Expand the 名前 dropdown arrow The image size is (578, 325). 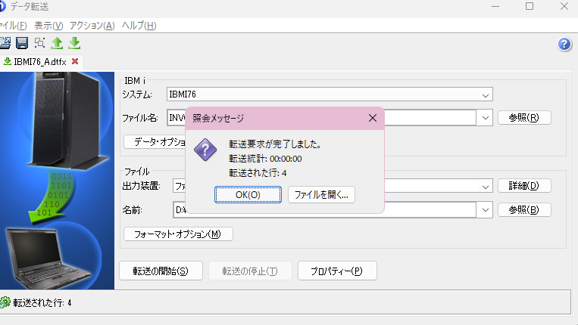click(485, 210)
